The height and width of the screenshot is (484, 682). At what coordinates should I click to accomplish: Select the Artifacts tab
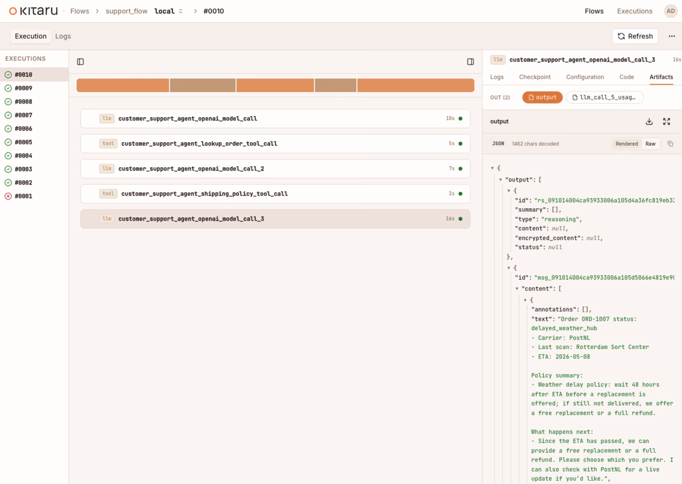tap(661, 77)
